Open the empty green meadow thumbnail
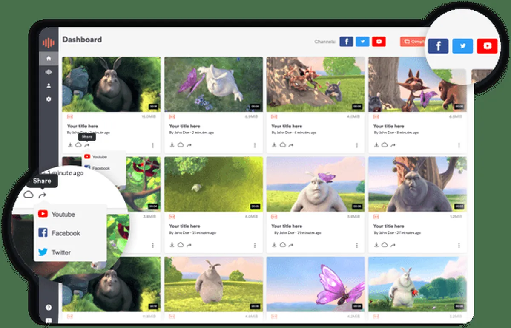This screenshot has height=328, width=511. point(213,184)
